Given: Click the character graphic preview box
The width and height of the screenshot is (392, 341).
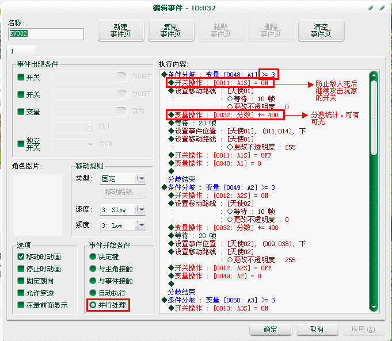Looking at the screenshot, I should [x=38, y=205].
